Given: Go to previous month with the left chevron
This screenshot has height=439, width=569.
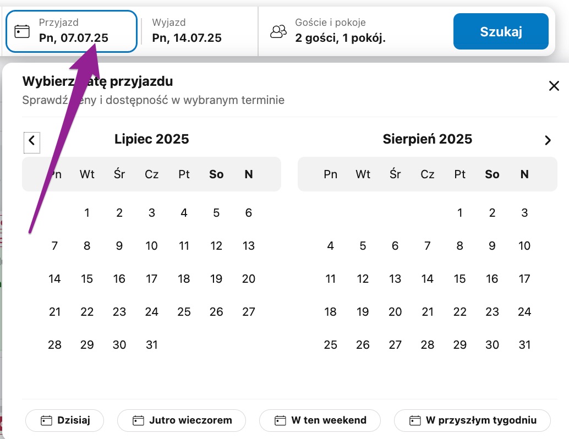Looking at the screenshot, I should point(31,140).
